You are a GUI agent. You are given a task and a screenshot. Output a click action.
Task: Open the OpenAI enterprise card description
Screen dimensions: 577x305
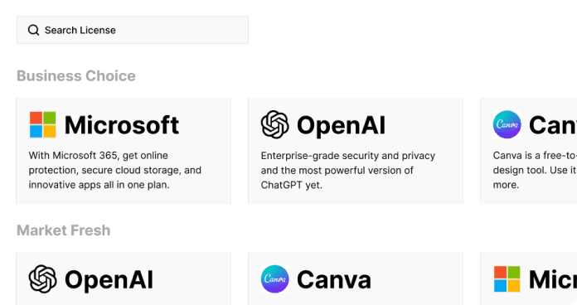pyautogui.click(x=348, y=171)
